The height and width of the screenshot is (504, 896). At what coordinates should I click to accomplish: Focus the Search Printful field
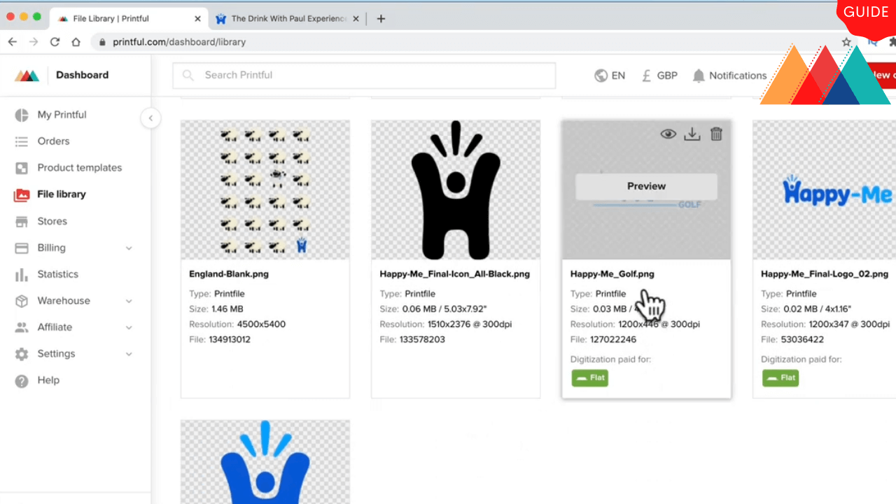(364, 76)
